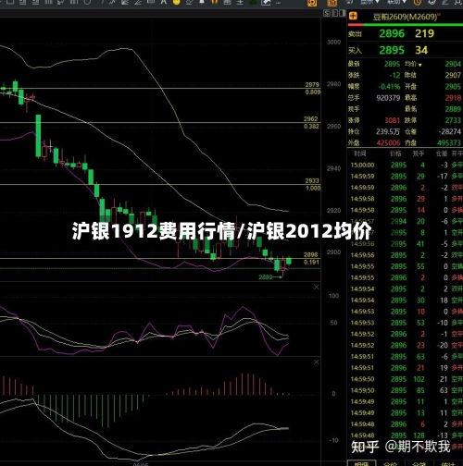
Task: Click the 外盘 value 425006
Action: point(388,143)
